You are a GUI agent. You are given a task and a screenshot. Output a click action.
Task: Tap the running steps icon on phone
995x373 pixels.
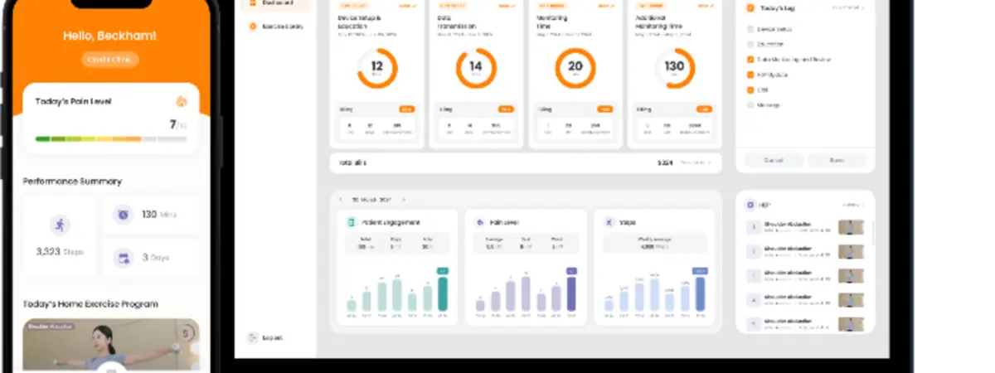[60, 225]
